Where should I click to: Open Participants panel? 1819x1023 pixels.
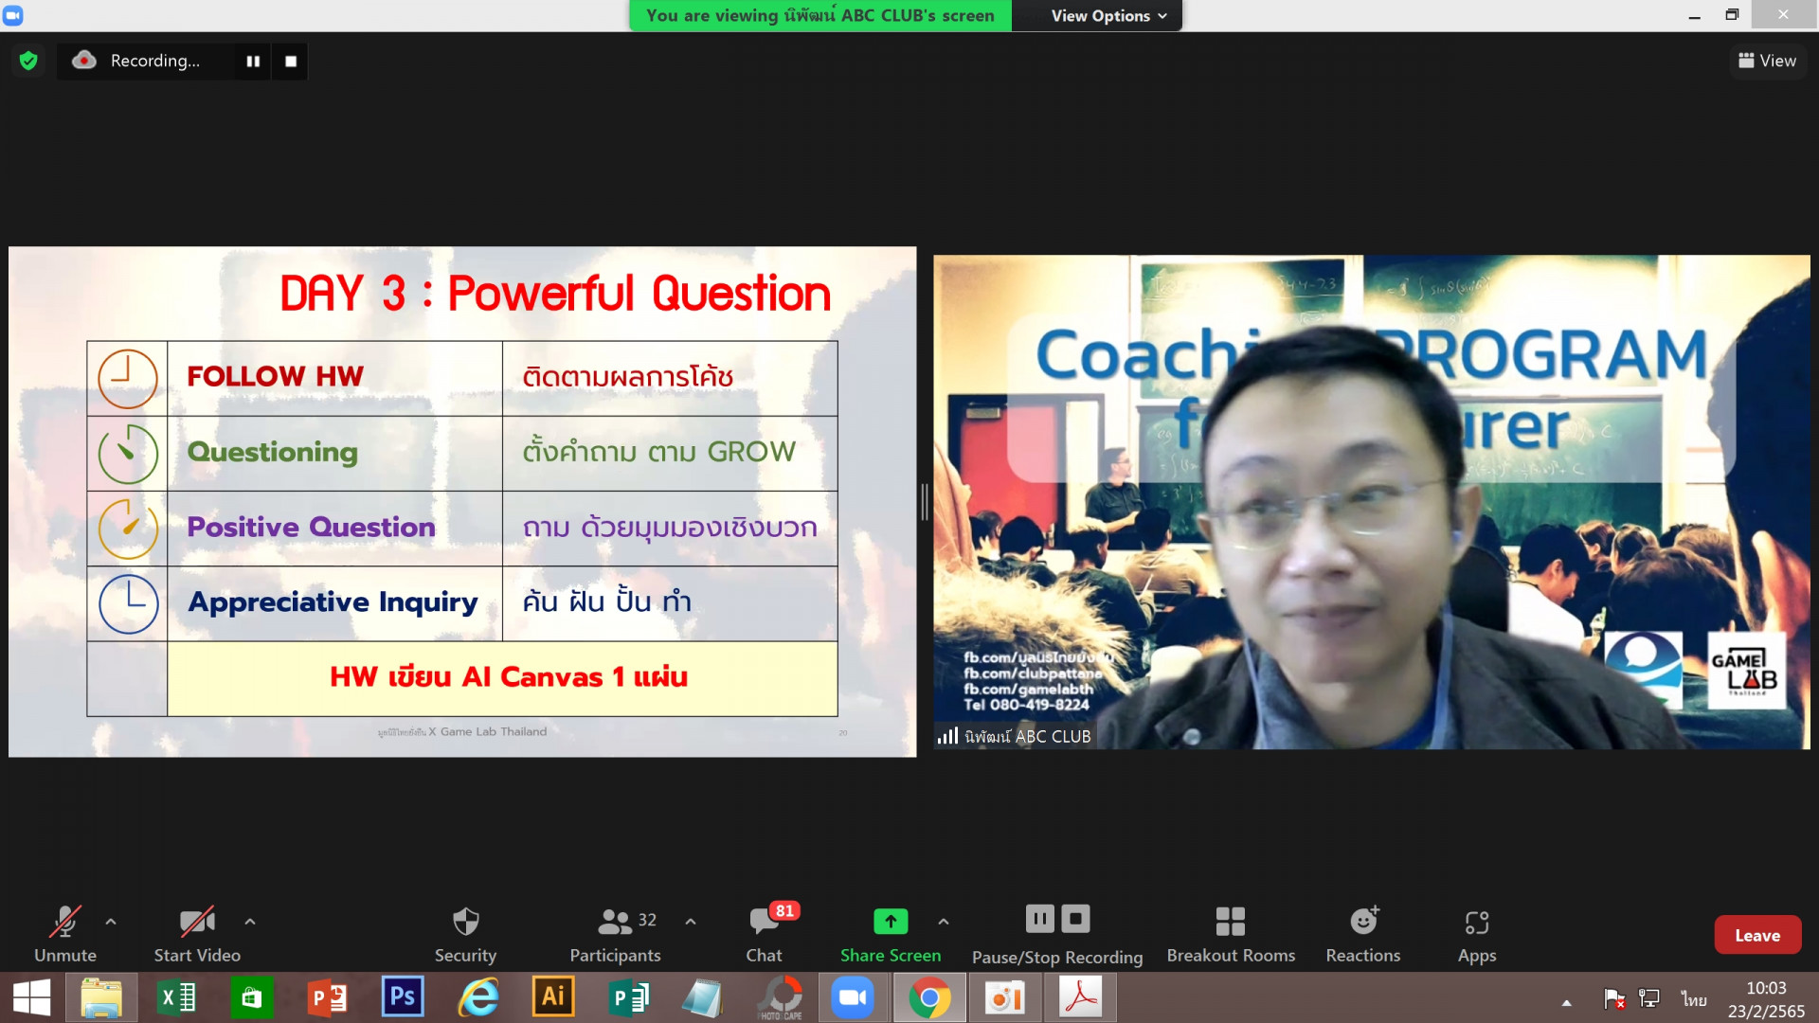[x=616, y=934]
